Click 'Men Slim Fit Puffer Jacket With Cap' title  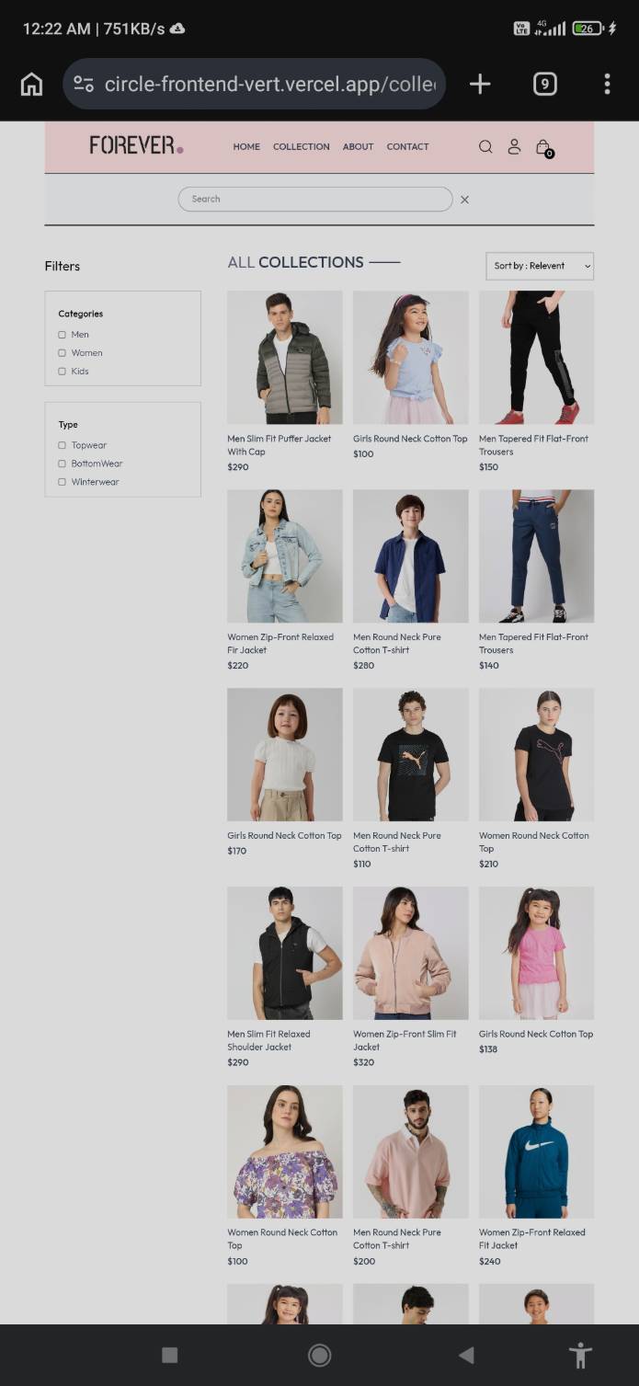(x=280, y=445)
